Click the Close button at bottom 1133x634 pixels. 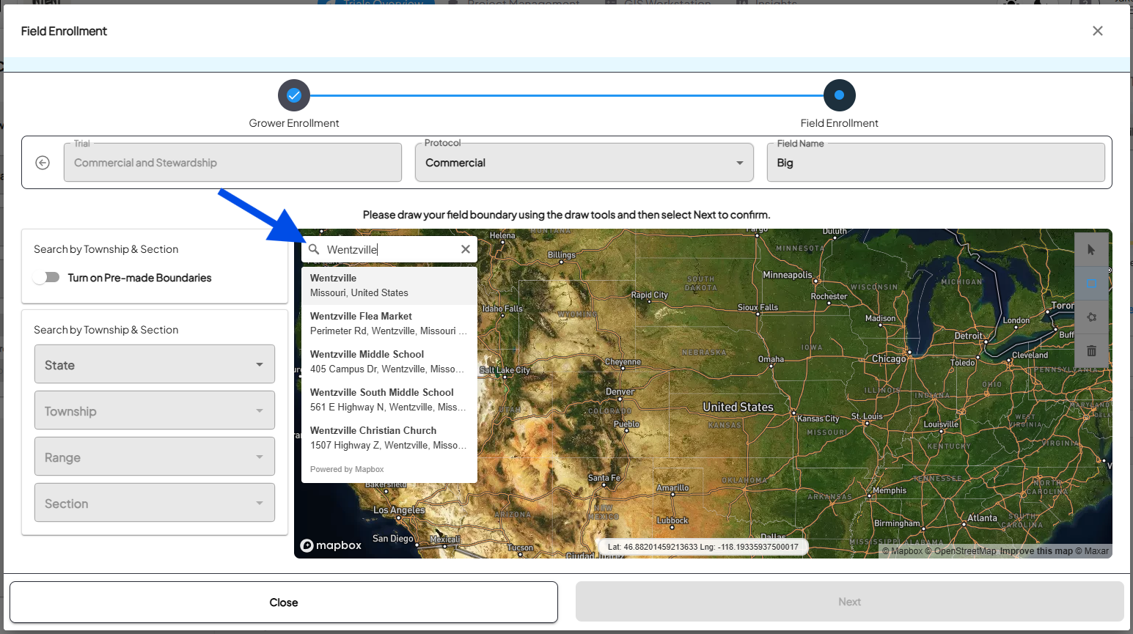(283, 602)
